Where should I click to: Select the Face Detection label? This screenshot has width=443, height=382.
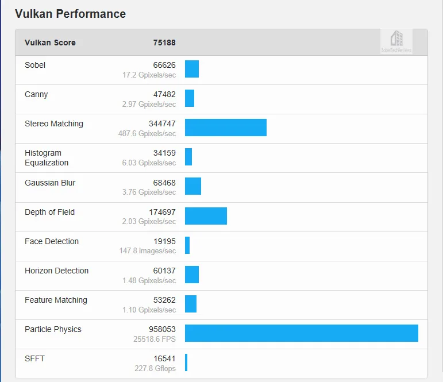pos(52,242)
